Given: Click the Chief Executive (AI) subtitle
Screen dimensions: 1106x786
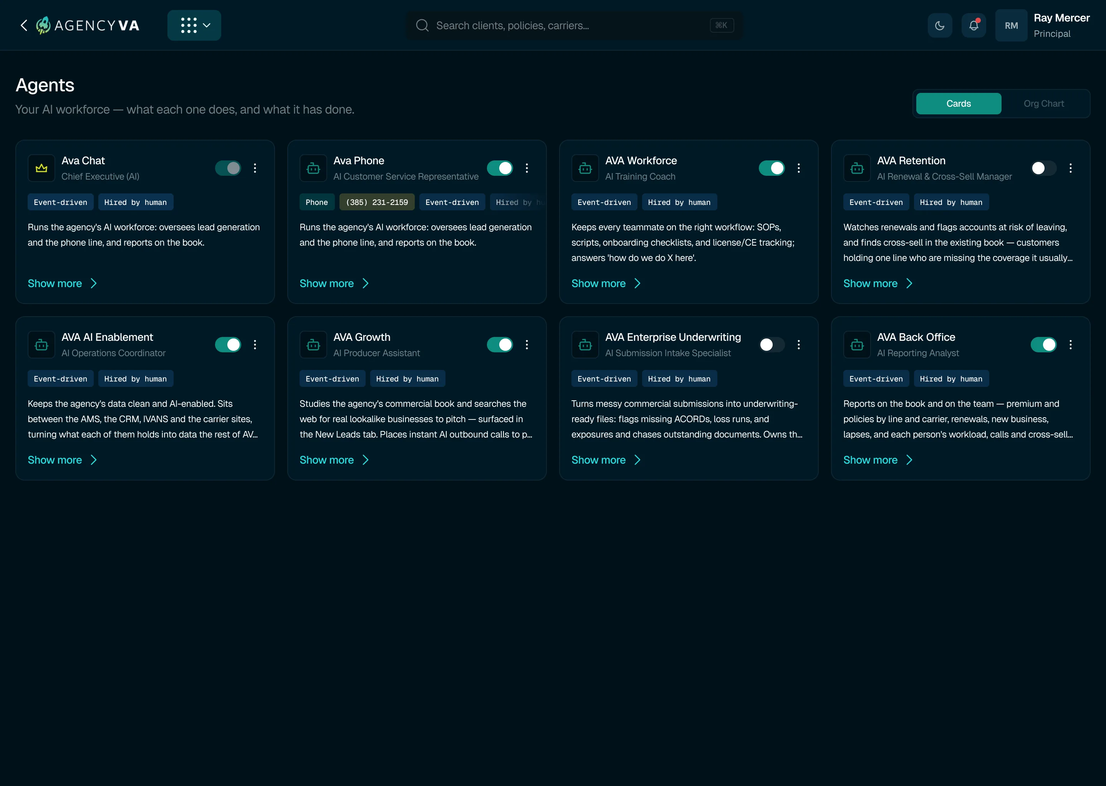Looking at the screenshot, I should coord(100,177).
